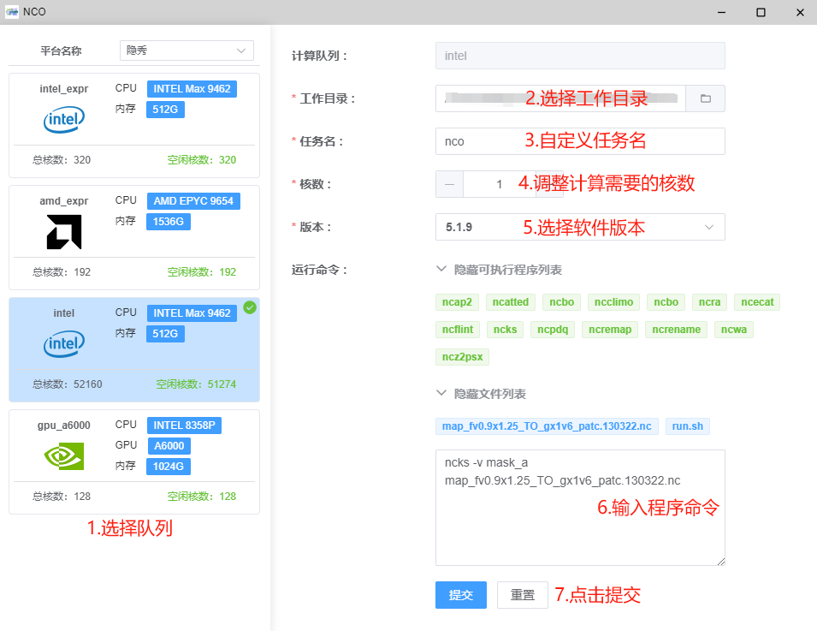Click the A6000 GPU tag
Viewport: 817px width, 631px height.
(x=169, y=446)
